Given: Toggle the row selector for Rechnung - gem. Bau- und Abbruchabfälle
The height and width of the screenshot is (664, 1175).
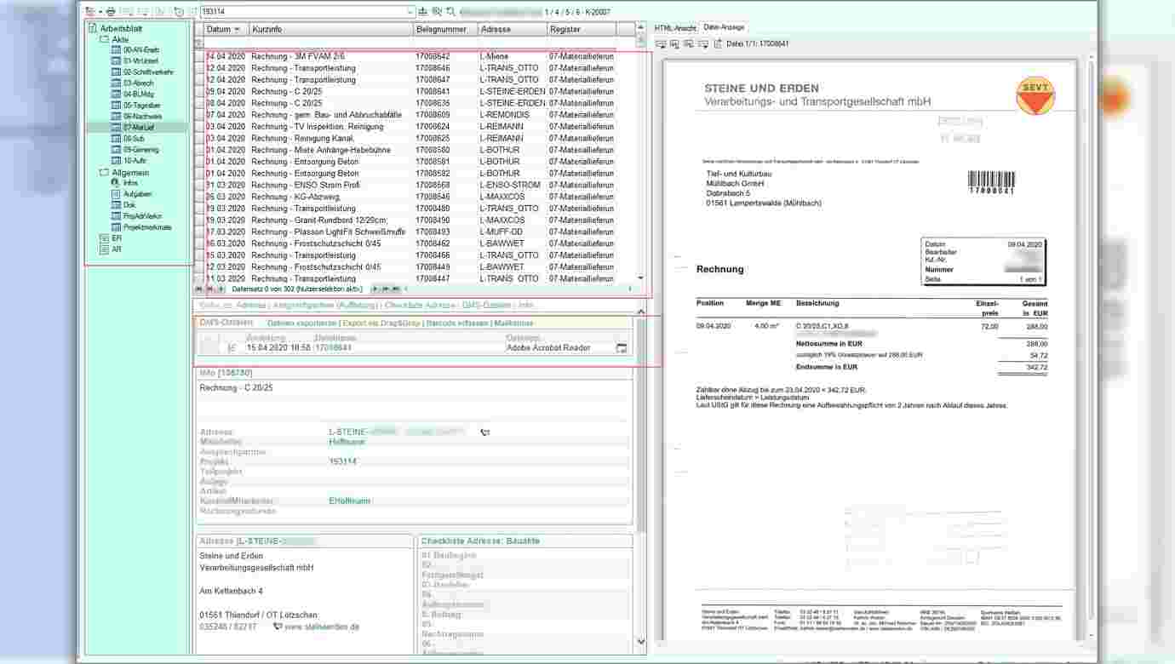Looking at the screenshot, I should click(x=199, y=115).
